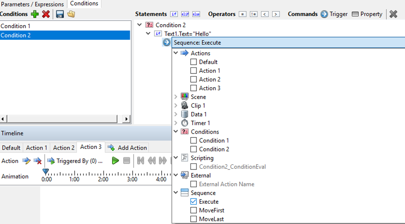Click the Add Action button
405x224 pixels.
click(x=128, y=147)
